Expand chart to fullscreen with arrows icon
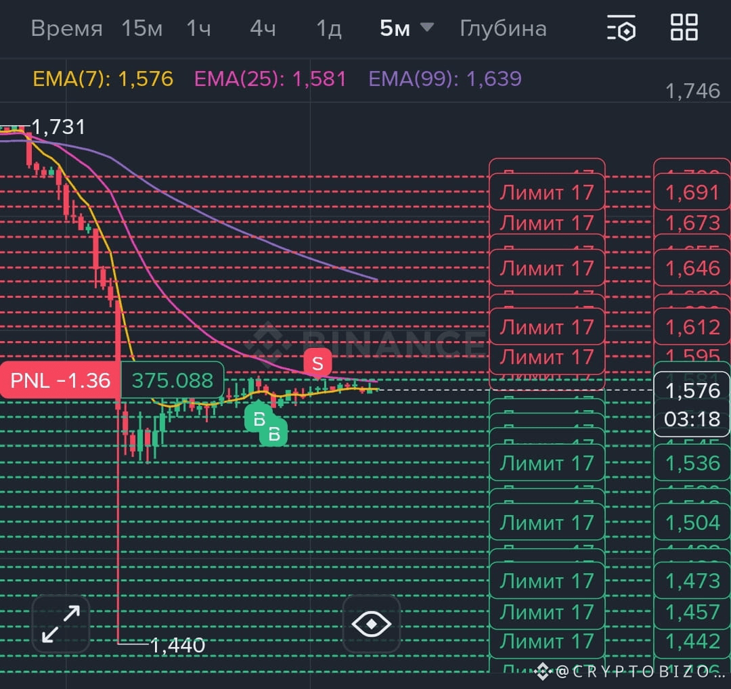The width and height of the screenshot is (731, 689). tap(61, 624)
